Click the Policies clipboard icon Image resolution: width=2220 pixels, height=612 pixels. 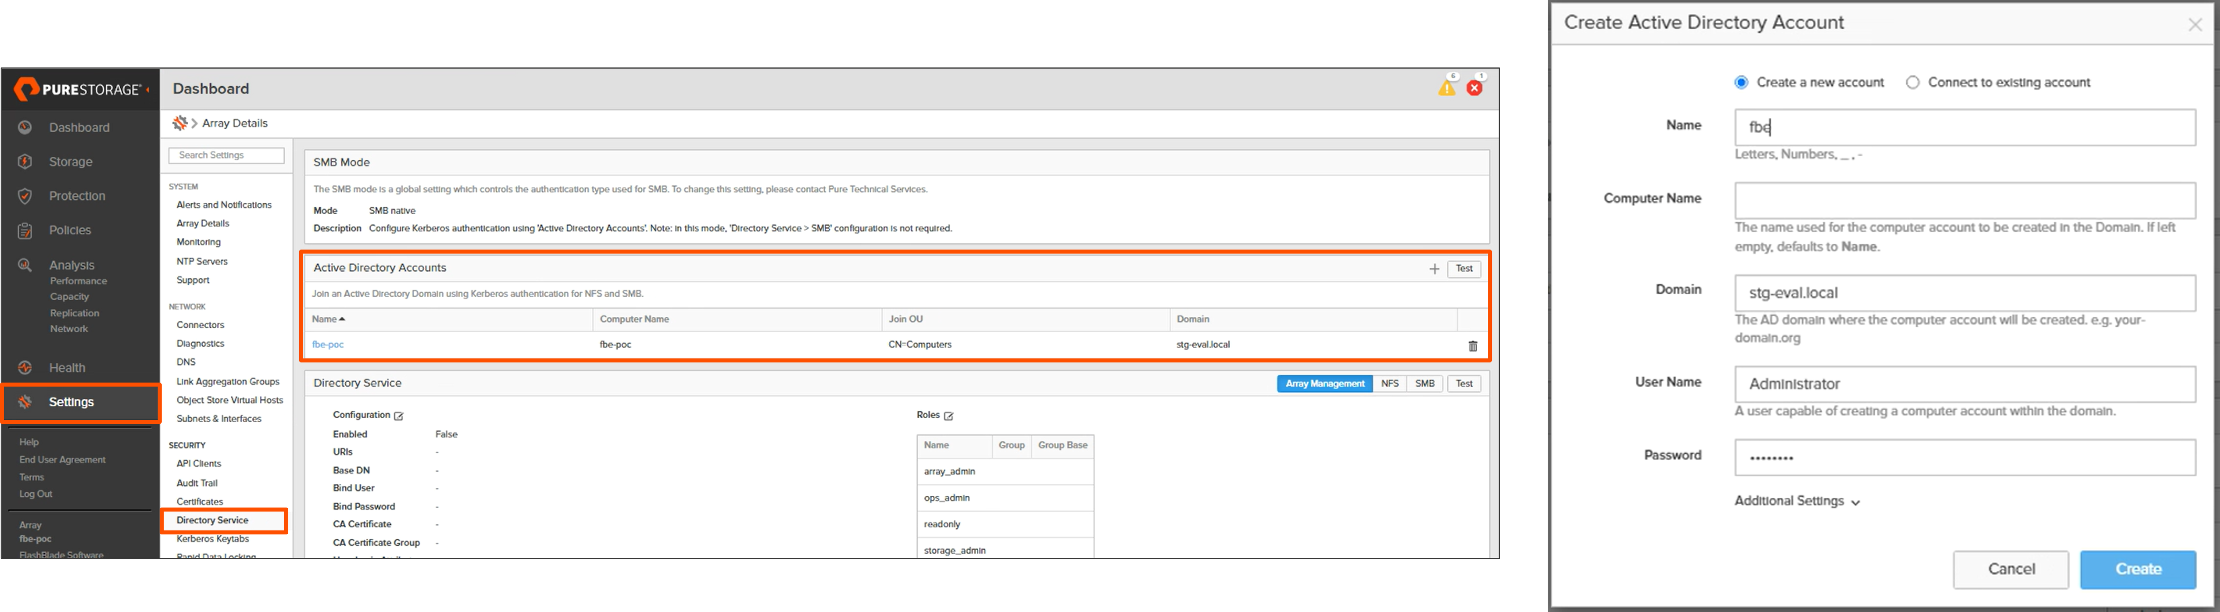point(26,231)
